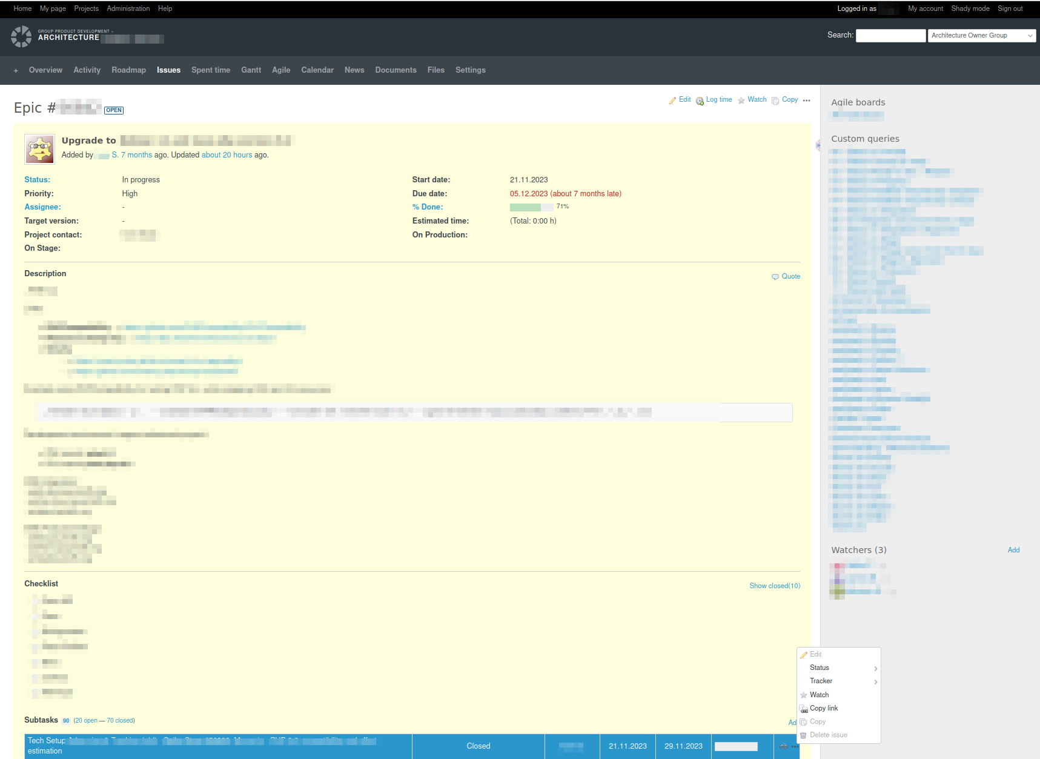Image resolution: width=1040 pixels, height=759 pixels.
Task: Click the Quote speech bubble icon
Action: [775, 277]
